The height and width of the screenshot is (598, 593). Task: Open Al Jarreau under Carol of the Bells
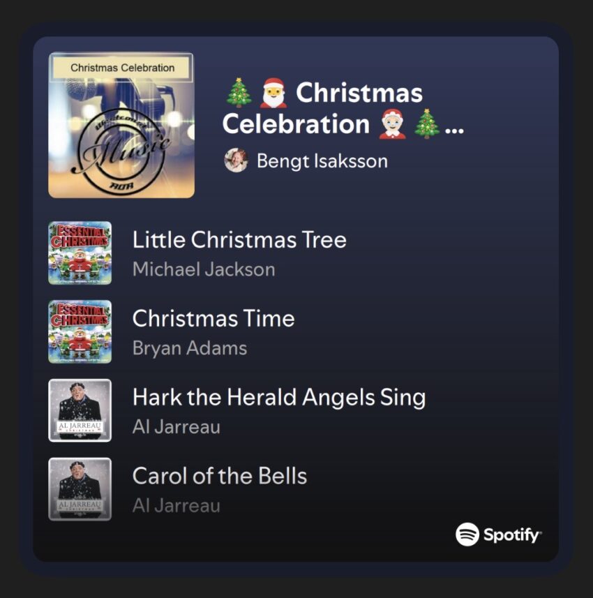click(177, 506)
